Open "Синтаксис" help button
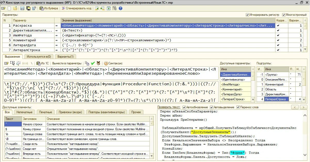Image resolution: width=310 pixels, height=162 pixels. 113,63
